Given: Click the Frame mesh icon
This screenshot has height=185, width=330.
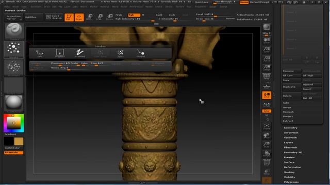Looking at the screenshot, I should pyautogui.click(x=267, y=126).
